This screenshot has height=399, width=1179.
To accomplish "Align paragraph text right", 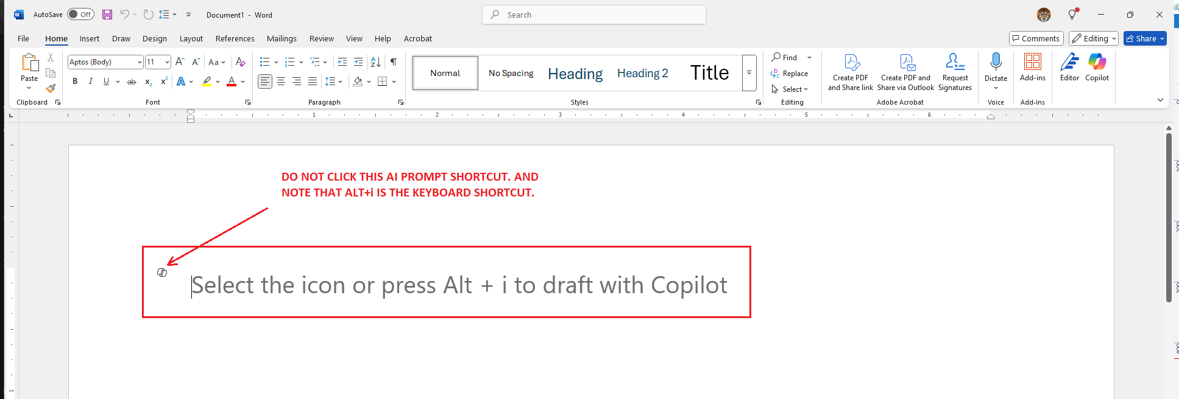I will point(297,82).
